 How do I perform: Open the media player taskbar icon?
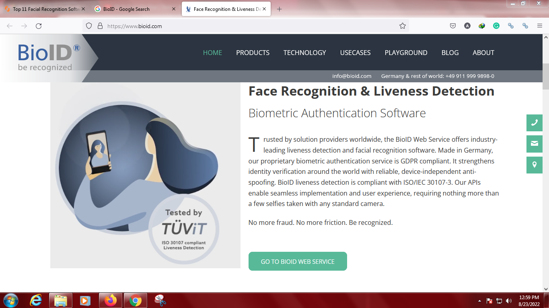(x=85, y=300)
